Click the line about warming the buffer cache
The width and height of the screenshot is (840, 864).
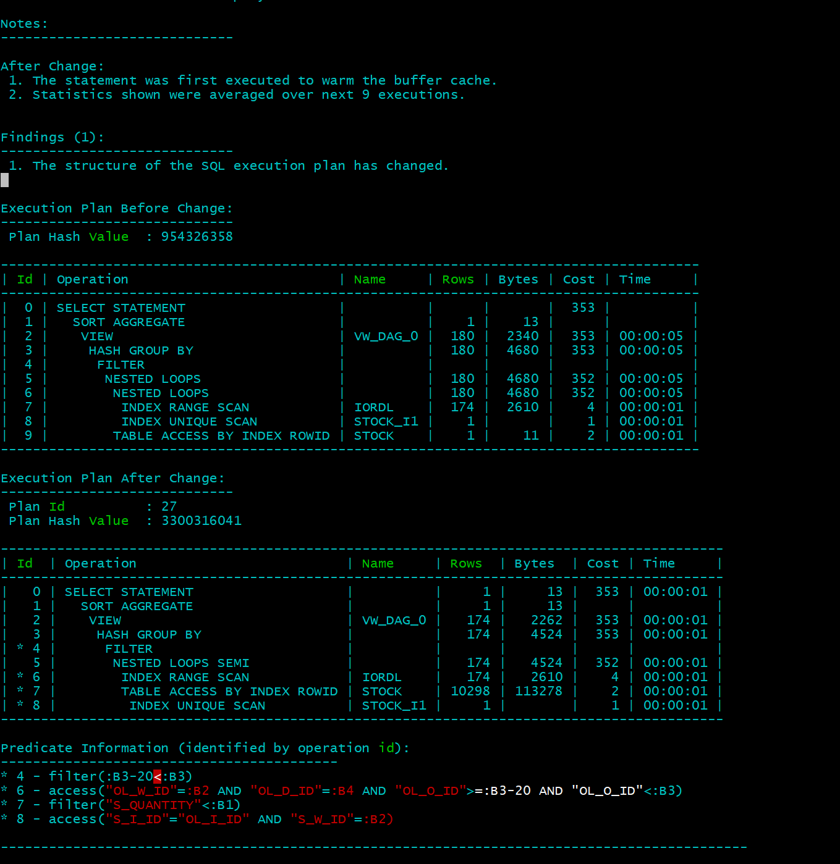coord(253,81)
